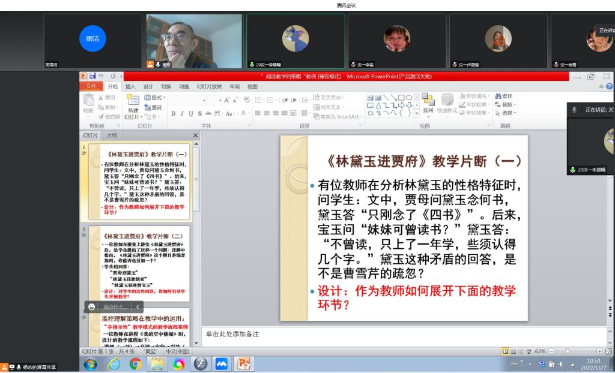Toggle Underline formatting
615x373 pixels.
click(x=190, y=113)
